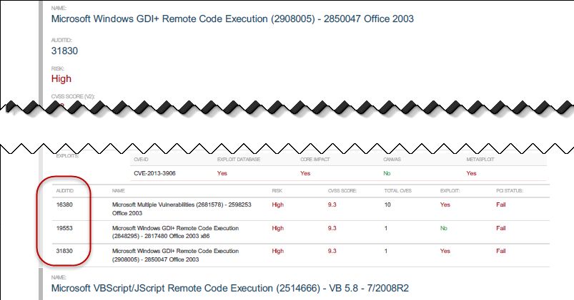This screenshot has height=300, width=574.
Task: Click the EXPLOIT column header in audit table
Action: [x=450, y=191]
